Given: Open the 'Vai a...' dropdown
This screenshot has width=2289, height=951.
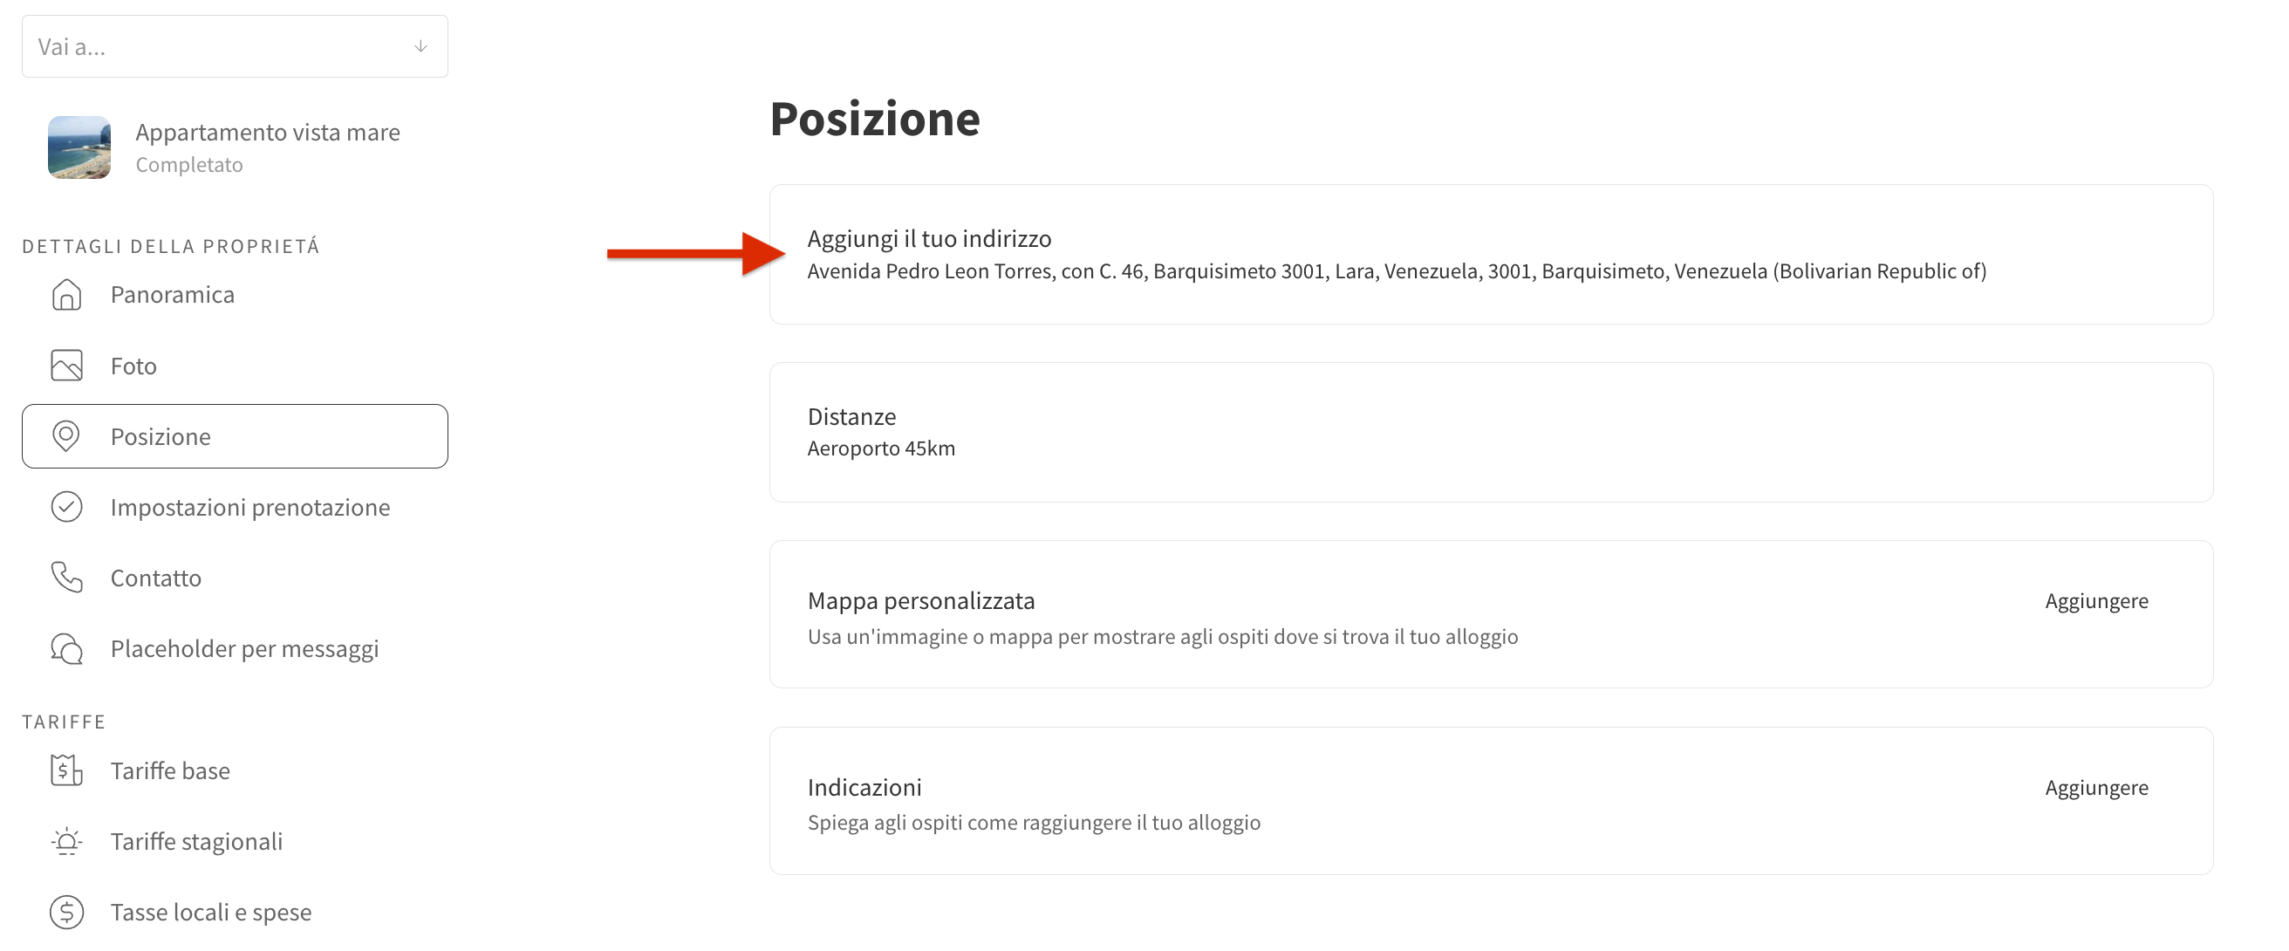Looking at the screenshot, I should 235,46.
